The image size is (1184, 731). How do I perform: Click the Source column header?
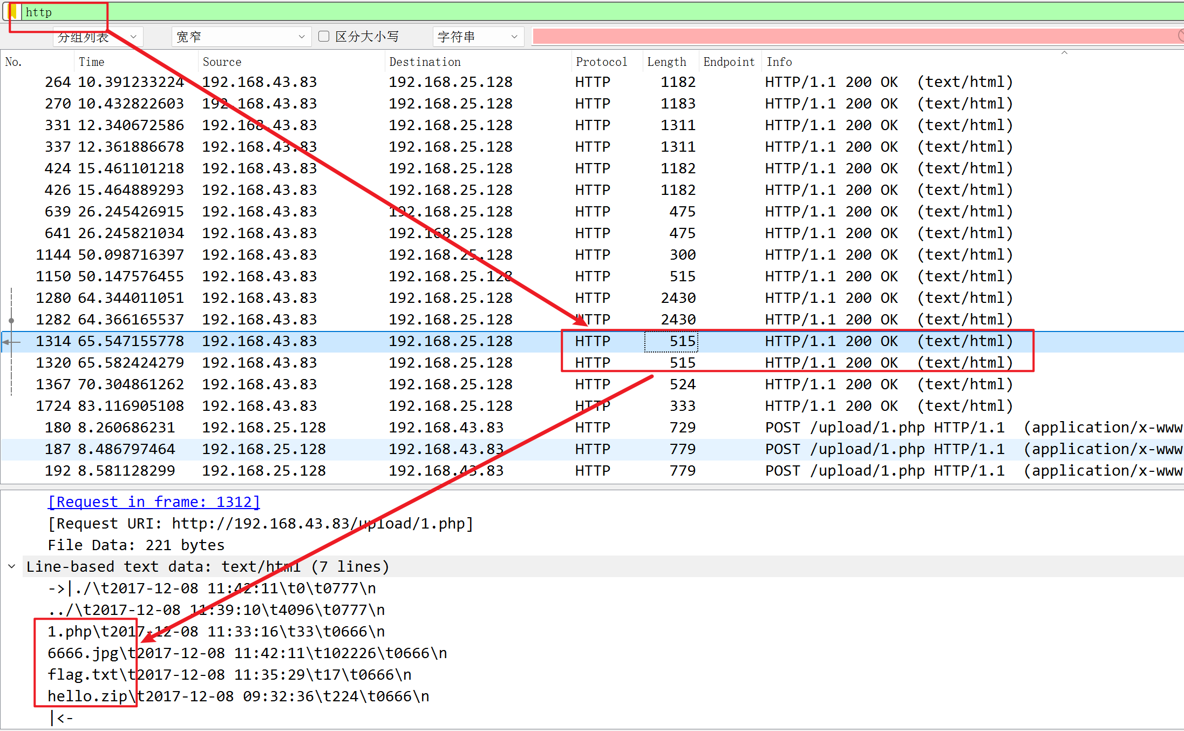click(222, 62)
